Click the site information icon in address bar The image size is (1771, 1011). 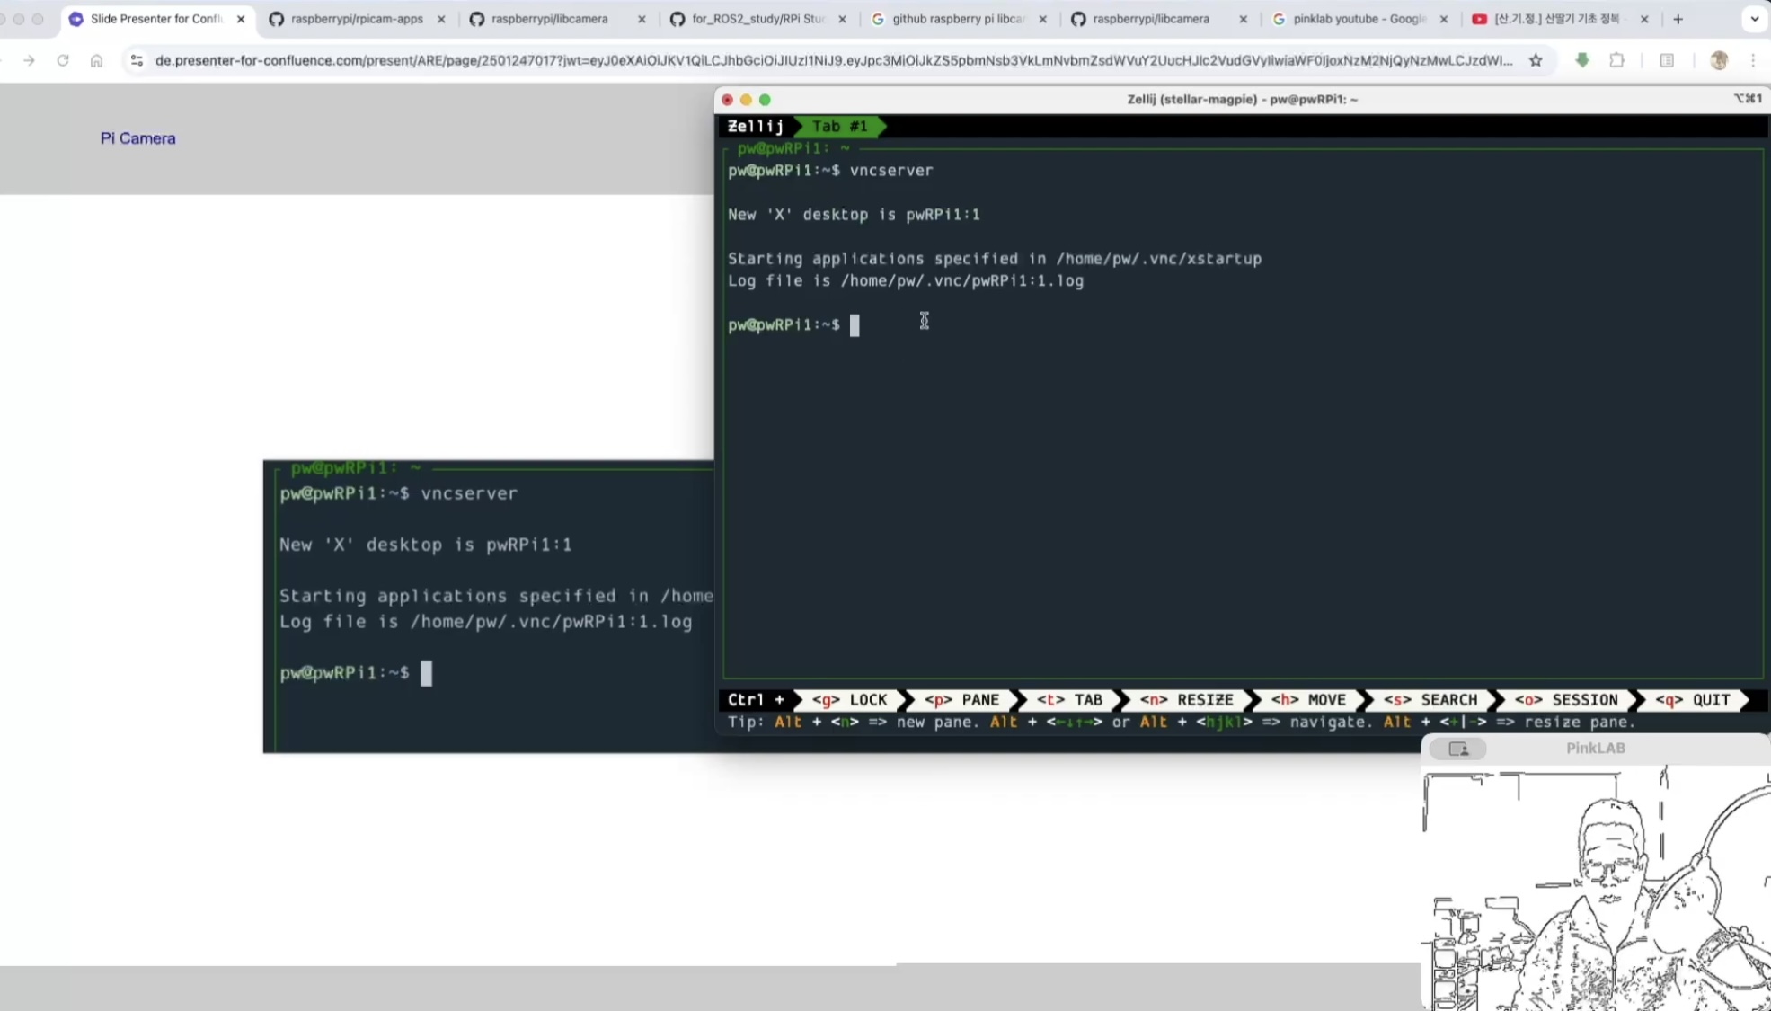[137, 60]
